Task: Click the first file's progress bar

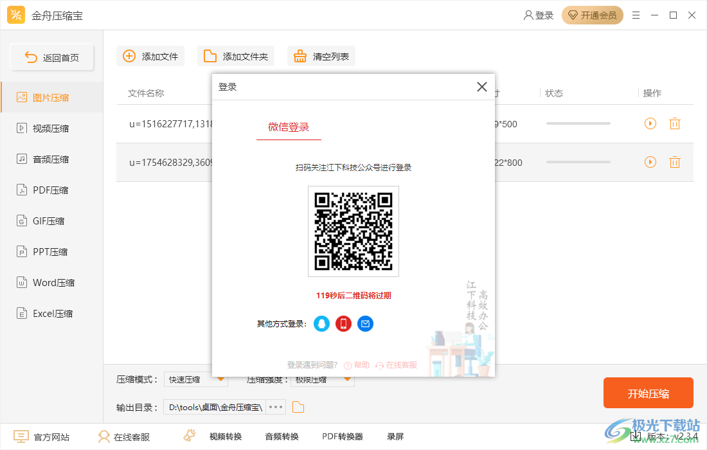Action: (x=578, y=123)
